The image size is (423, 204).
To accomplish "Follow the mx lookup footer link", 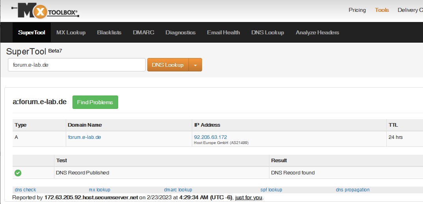I will click(100, 190).
